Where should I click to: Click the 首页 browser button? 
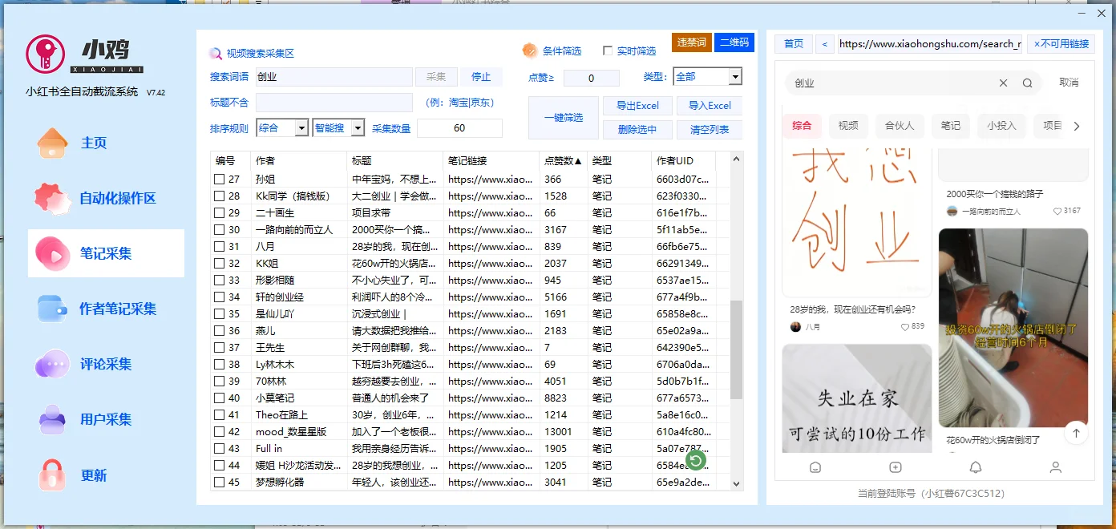(794, 44)
